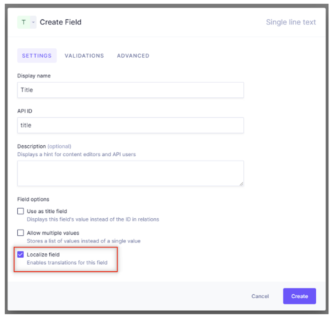Click the Description text area
The image size is (332, 318).
(x=130, y=173)
